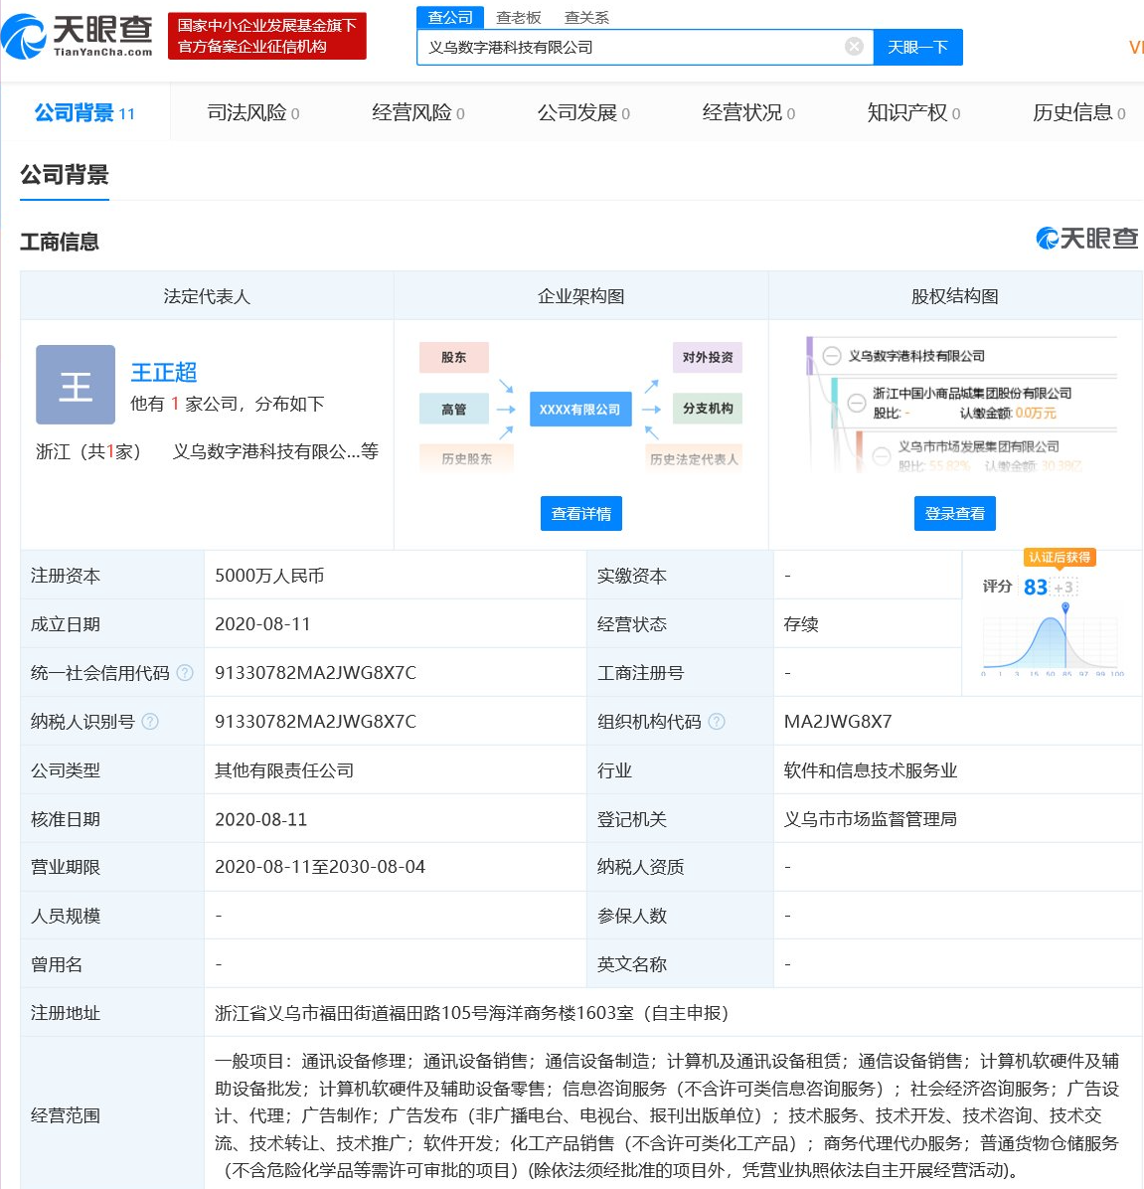This screenshot has width=1144, height=1189.
Task: Click the 工商信息 section heading
Action: [x=59, y=242]
